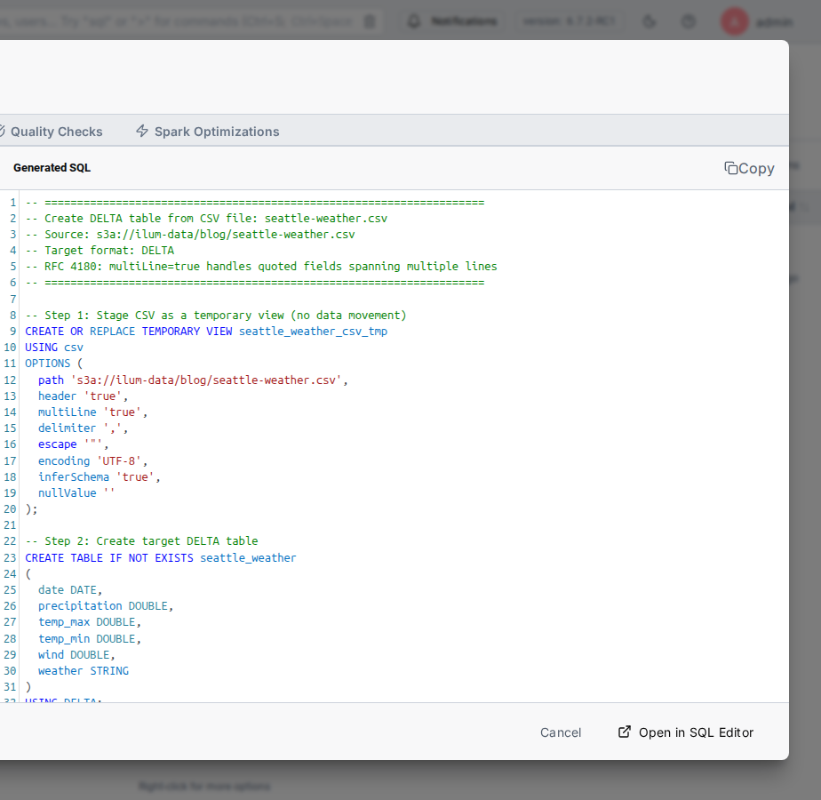Click line 2 comment 'Create DELTA table from CSV file'
The width and height of the screenshot is (821, 800).
coord(206,219)
